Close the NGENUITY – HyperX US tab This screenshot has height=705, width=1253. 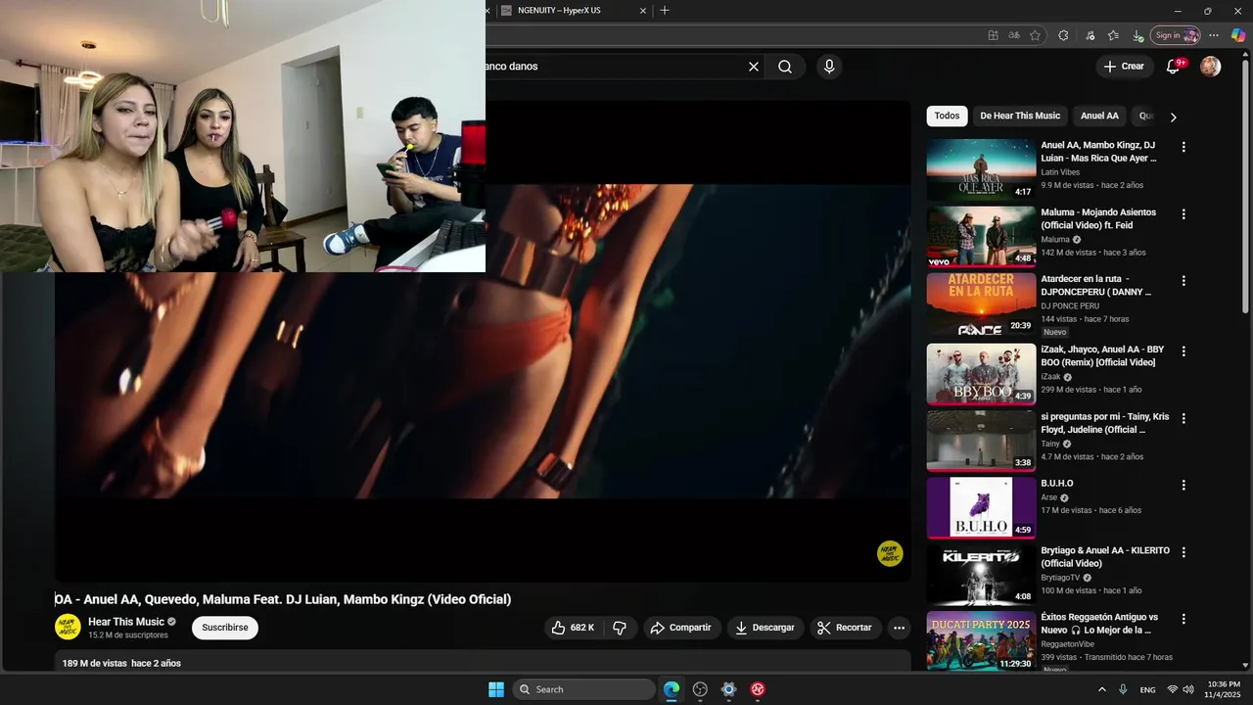point(643,11)
